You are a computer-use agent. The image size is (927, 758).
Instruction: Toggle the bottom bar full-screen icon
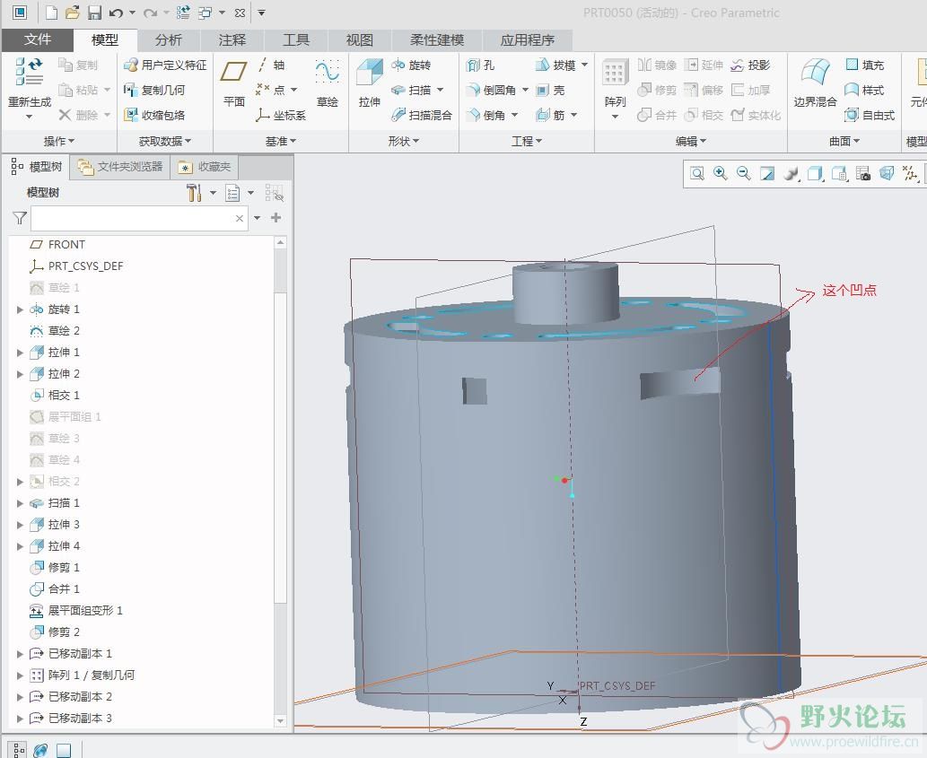click(x=63, y=750)
